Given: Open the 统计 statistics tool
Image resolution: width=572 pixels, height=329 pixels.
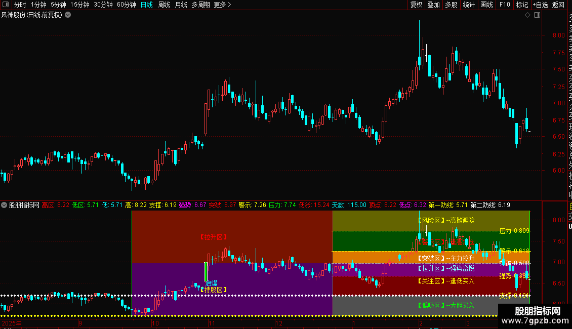Looking at the screenshot, I should [x=469, y=5].
